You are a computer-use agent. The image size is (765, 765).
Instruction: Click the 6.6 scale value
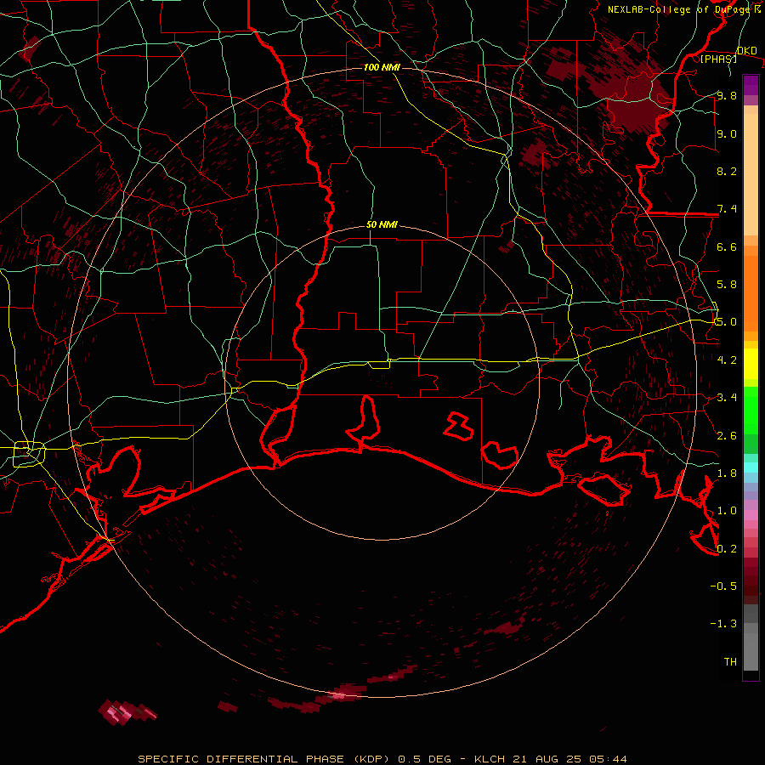[x=727, y=246]
